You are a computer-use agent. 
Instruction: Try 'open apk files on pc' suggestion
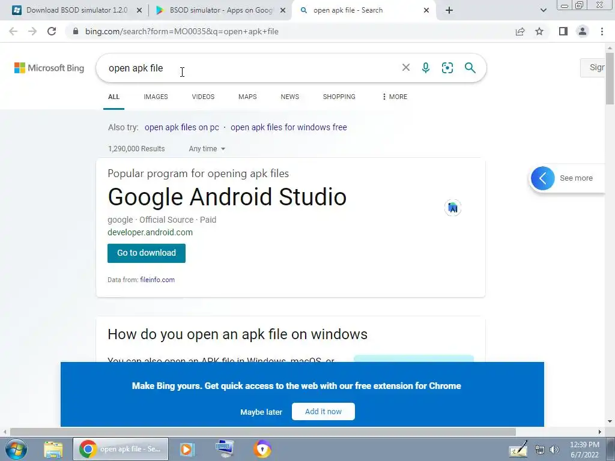[x=181, y=127]
